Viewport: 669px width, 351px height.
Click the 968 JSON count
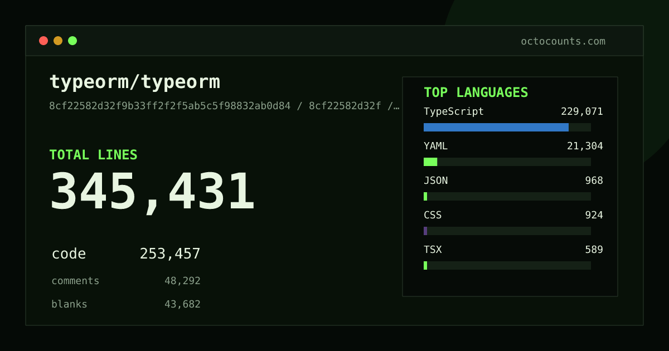pos(594,181)
